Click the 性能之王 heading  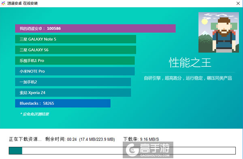pyautogui.click(x=190, y=63)
